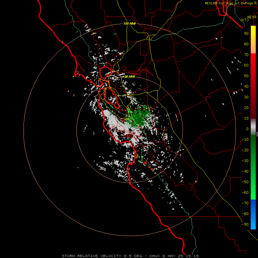Select the 20 label on the velocity scale

point(246,107)
